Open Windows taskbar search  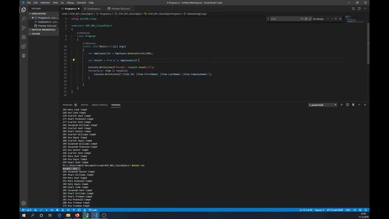32,215
